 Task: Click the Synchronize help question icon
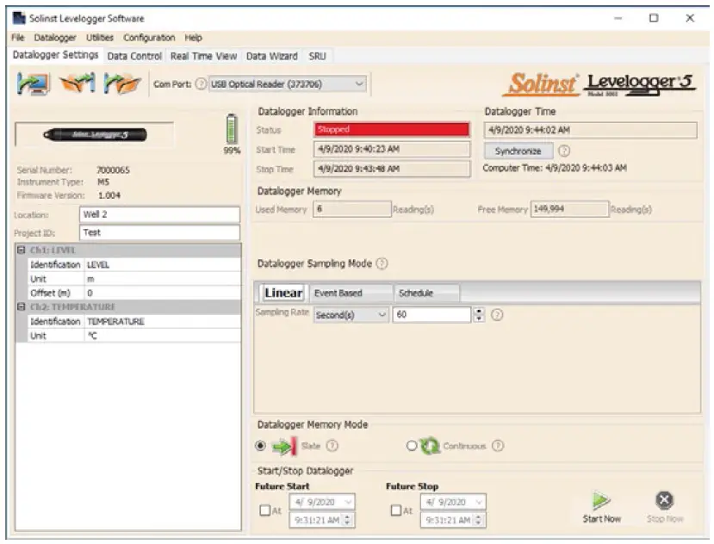click(564, 151)
